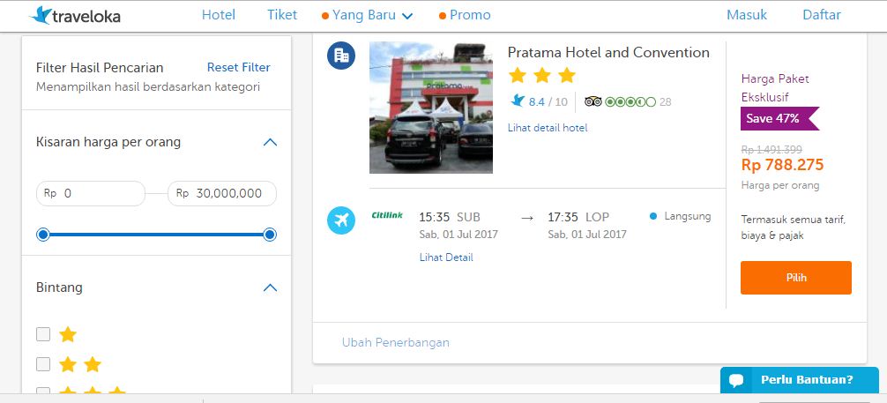Click the minimum price Rp 0 field
The width and height of the screenshot is (887, 403).
[91, 194]
